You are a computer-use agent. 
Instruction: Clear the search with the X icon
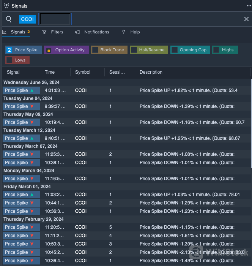(246, 19)
